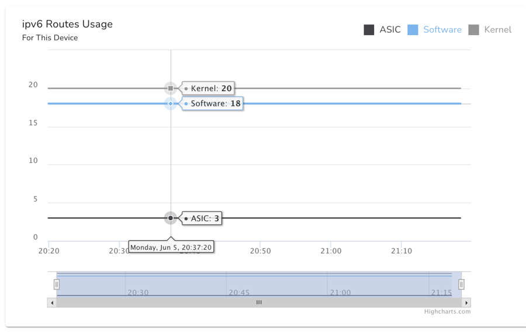
Task: Click the 21:00 x-axis time label
Action: (x=331, y=251)
